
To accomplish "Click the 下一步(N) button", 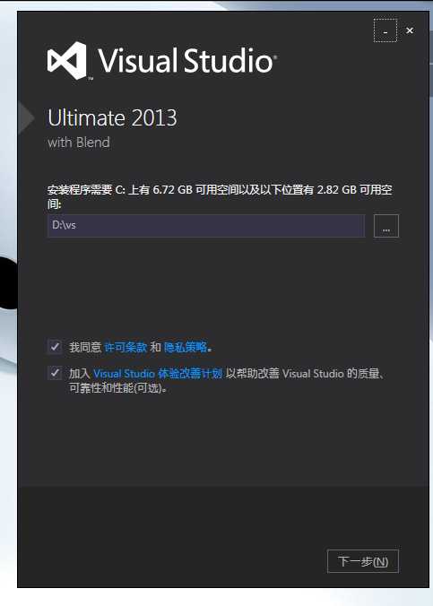I will [x=363, y=561].
